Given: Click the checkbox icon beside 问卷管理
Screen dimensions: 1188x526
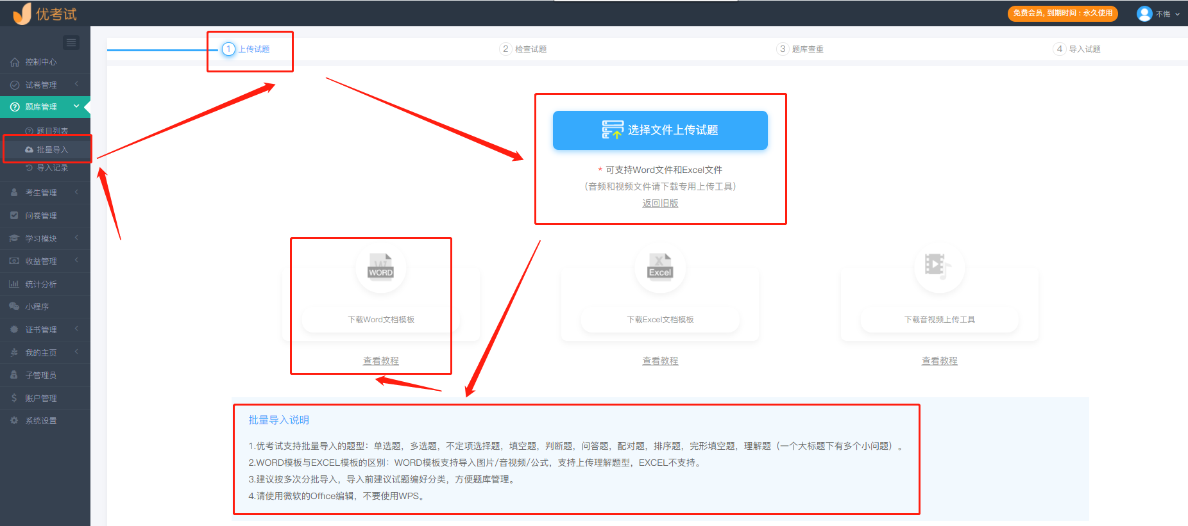Looking at the screenshot, I should pos(14,215).
